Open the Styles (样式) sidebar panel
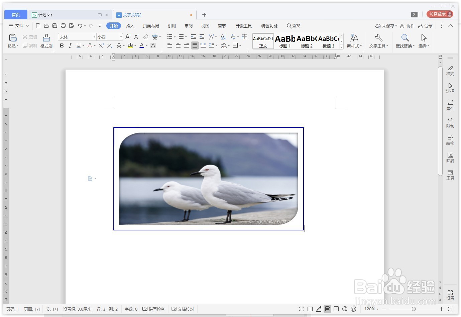461x317 pixels. tap(450, 71)
